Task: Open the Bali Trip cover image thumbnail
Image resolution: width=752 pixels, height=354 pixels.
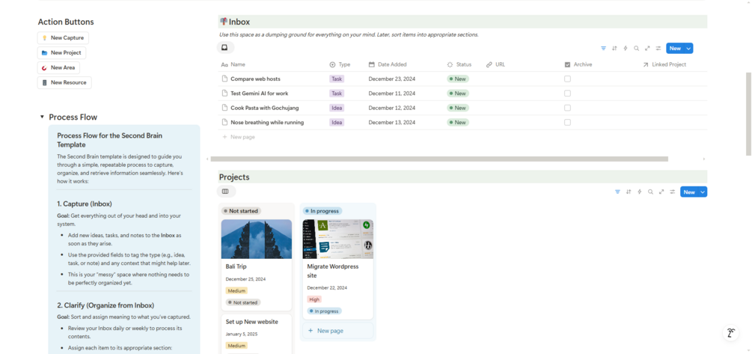Action: 257,239
